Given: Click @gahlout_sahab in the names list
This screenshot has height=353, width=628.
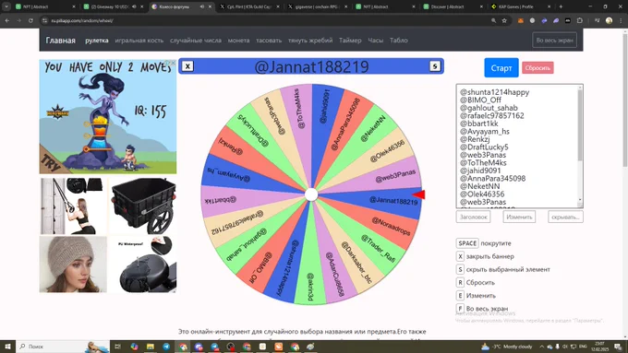Looking at the screenshot, I should 489,108.
